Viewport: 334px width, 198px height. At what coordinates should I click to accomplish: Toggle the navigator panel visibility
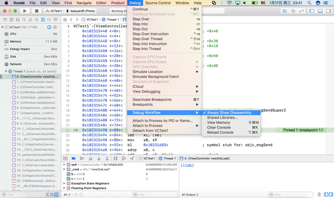pos(312,11)
